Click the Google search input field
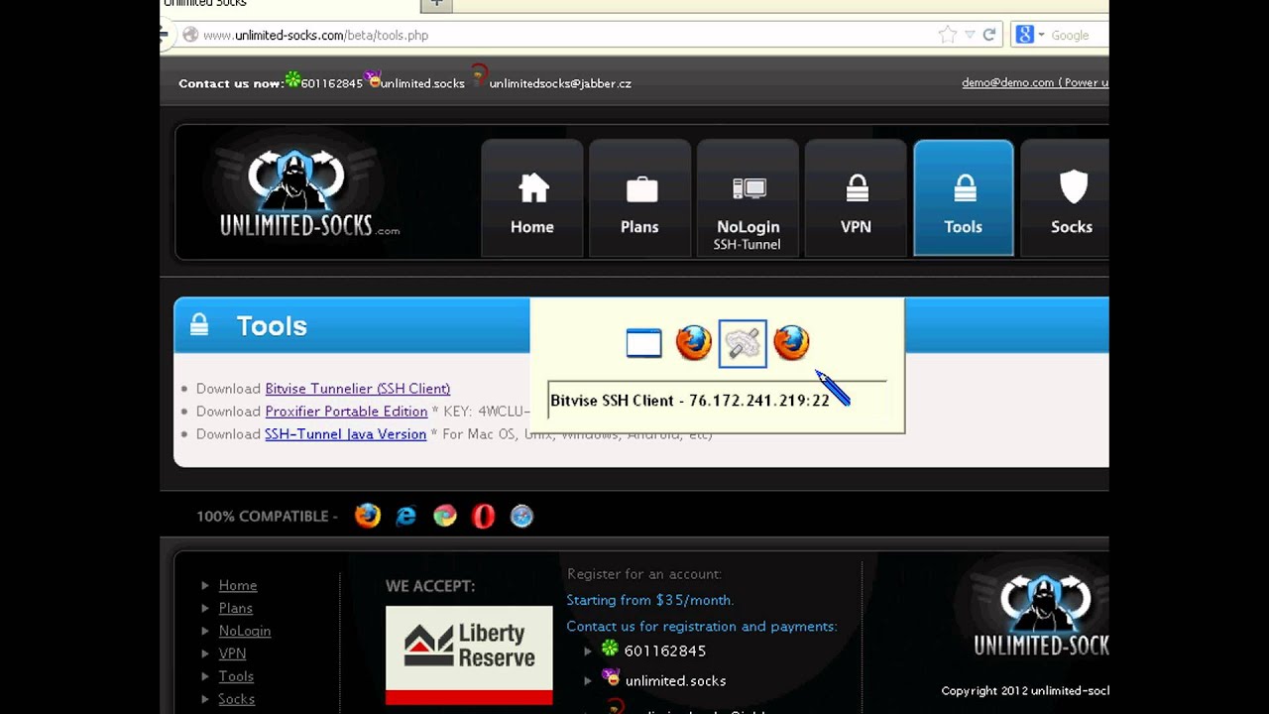The image size is (1269, 714). [1079, 35]
